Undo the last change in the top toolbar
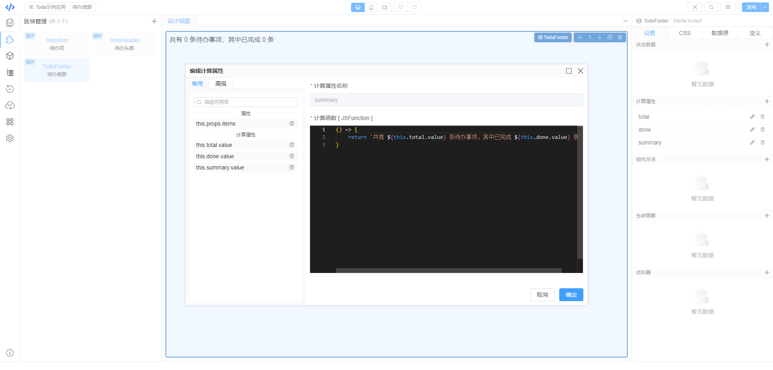The image size is (773, 370). pyautogui.click(x=401, y=7)
